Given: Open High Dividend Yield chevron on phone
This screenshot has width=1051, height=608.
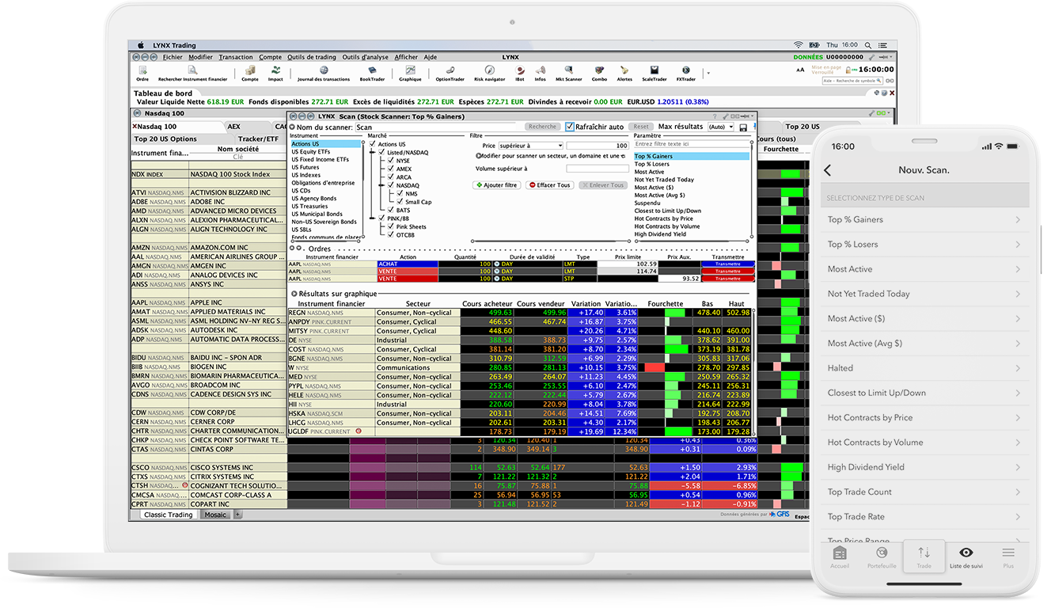Looking at the screenshot, I should point(1018,467).
